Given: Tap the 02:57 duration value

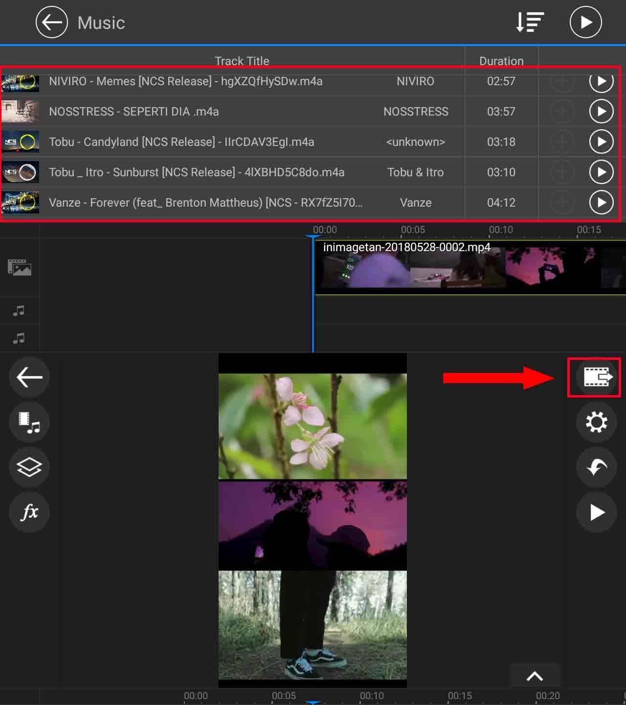Looking at the screenshot, I should 501,81.
